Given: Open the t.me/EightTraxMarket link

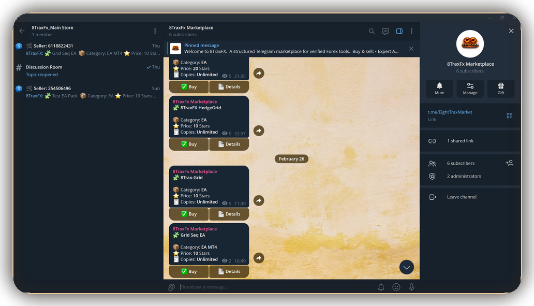Looking at the screenshot, I should [x=450, y=112].
